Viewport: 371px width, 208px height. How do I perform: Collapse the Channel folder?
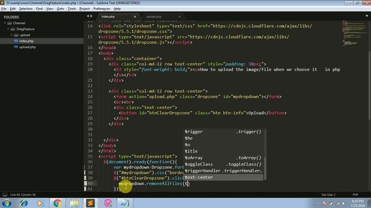click(x=5, y=23)
